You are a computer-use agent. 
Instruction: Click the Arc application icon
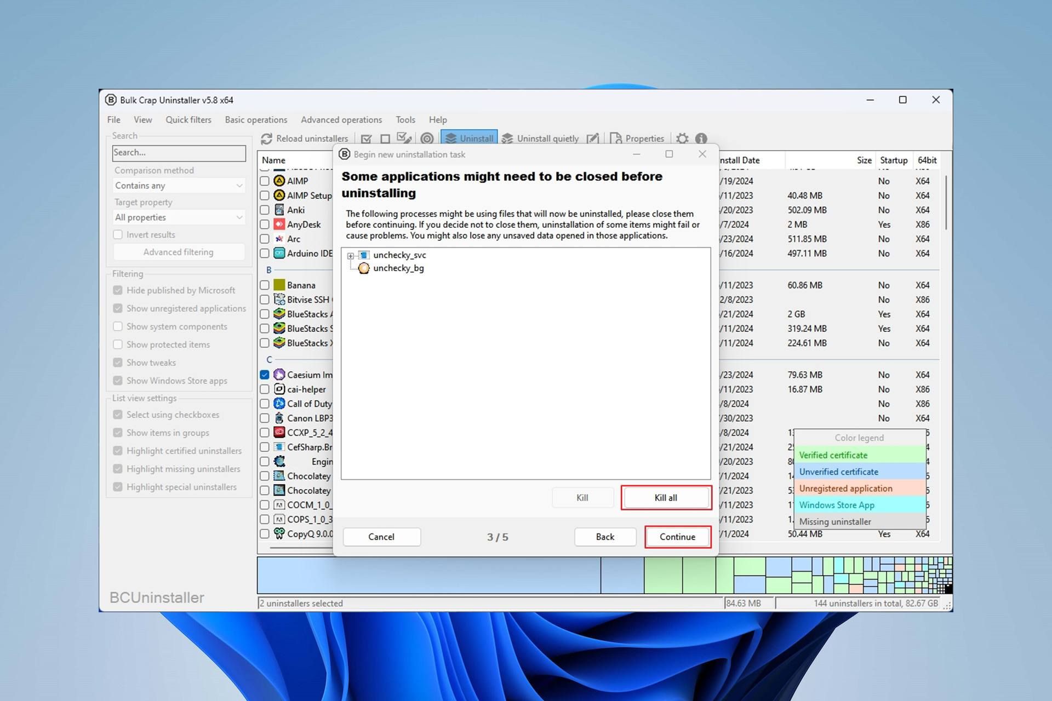tap(279, 239)
